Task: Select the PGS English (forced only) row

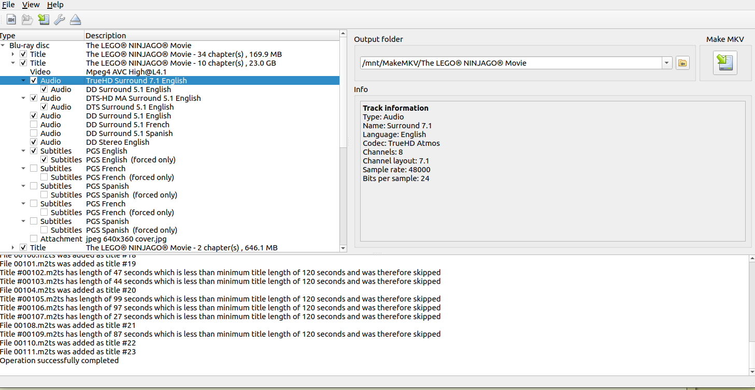Action: coord(169,160)
